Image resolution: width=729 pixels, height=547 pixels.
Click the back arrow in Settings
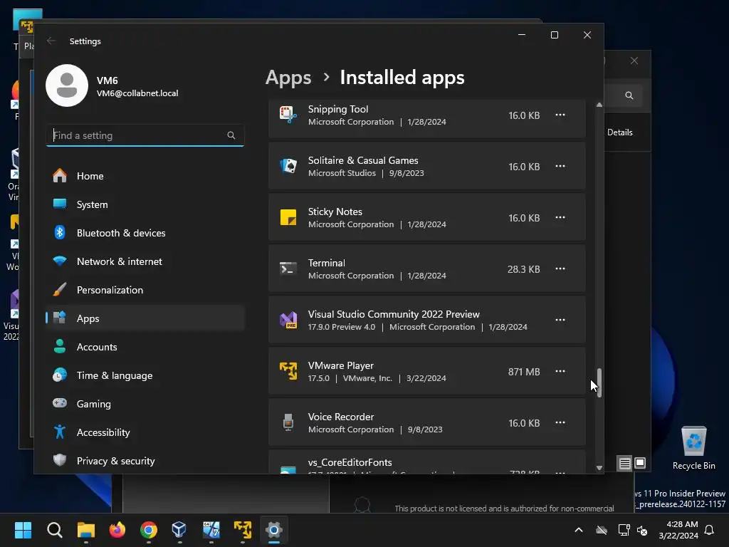pos(51,41)
